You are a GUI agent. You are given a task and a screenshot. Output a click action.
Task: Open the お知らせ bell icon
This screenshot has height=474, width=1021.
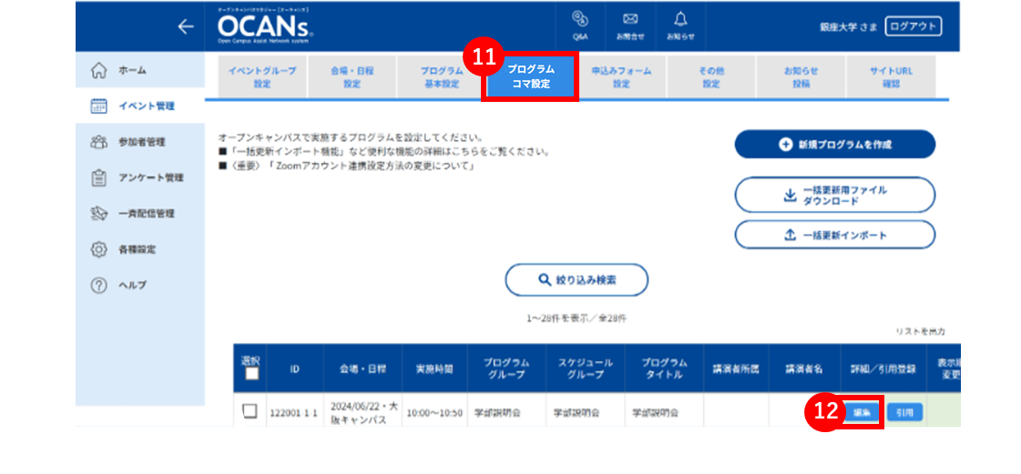pos(680,26)
